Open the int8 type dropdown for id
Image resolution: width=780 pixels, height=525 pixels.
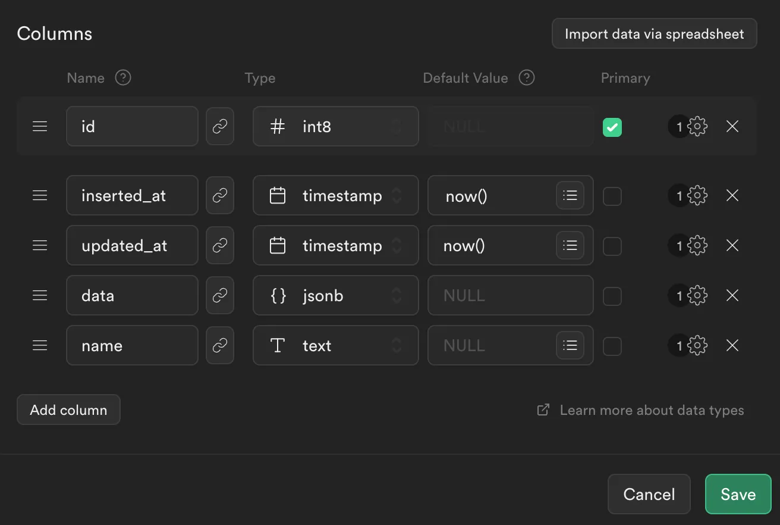click(x=335, y=126)
